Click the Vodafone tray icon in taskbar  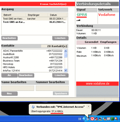tap(92, 119)
